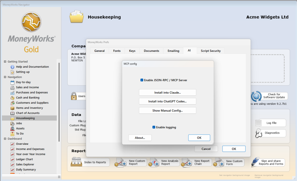Viewport: 297px width, 181px height.
Task: Click the Overview dashboard chart icon
Action: [12, 144]
